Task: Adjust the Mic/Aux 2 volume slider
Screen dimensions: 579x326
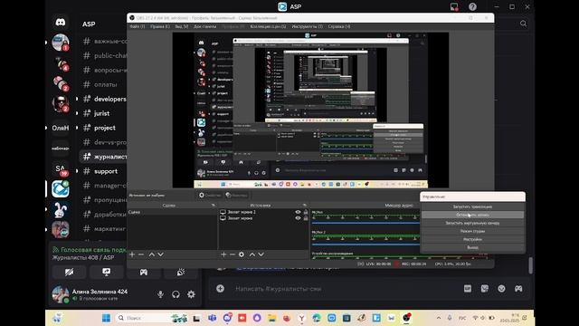Action: pyautogui.click(x=365, y=244)
